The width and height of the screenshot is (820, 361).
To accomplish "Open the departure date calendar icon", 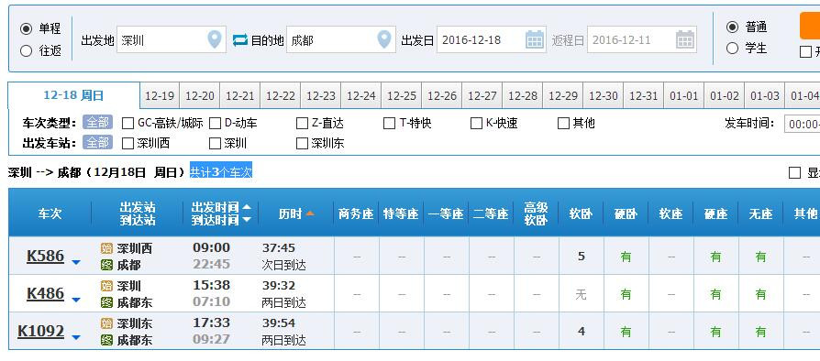I will pyautogui.click(x=535, y=39).
